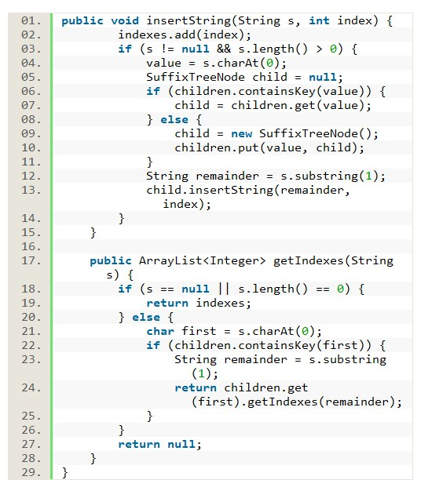This screenshot has height=480, width=421.
Task: Click 'value = s.charAt(0);' on line 04
Action: 216,63
